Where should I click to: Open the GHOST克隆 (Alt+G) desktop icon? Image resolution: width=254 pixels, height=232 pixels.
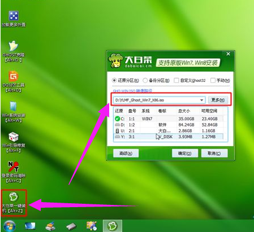(x=14, y=51)
